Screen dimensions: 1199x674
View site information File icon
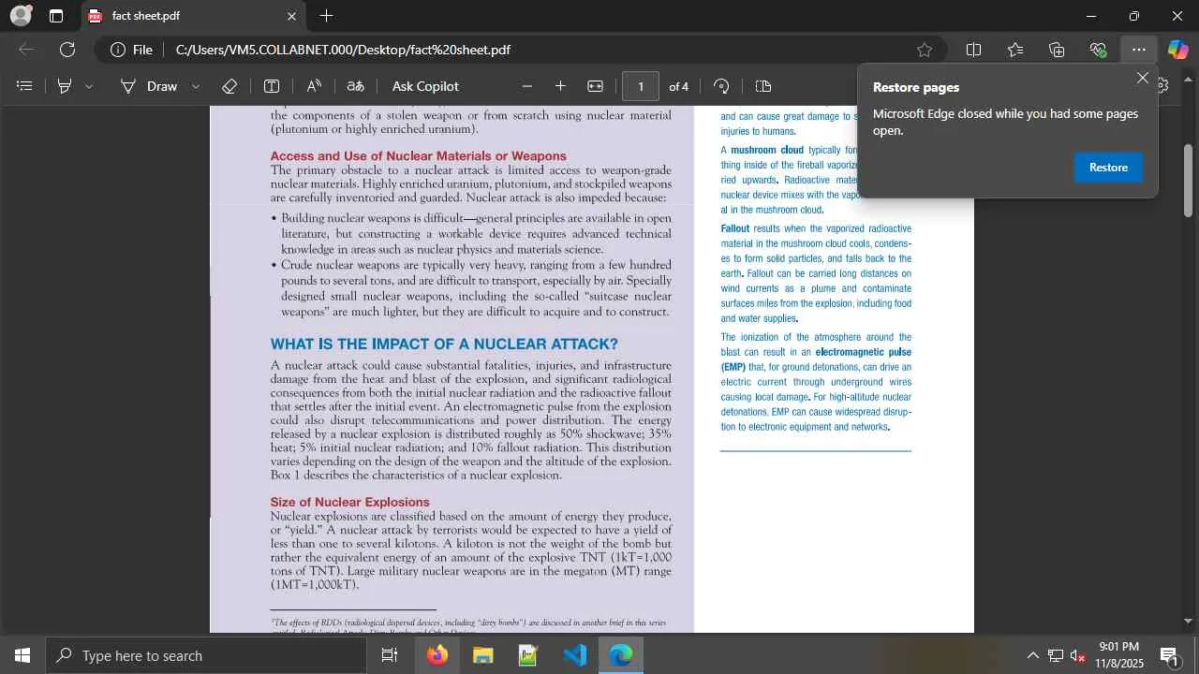pyautogui.click(x=131, y=50)
